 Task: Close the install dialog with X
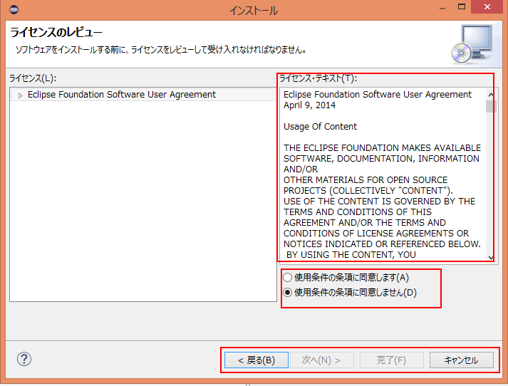(487, 7)
